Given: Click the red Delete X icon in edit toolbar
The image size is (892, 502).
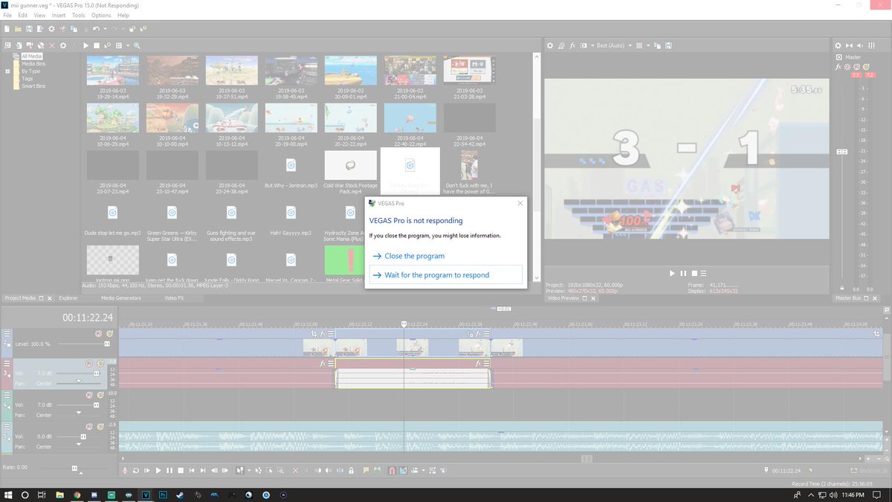Looking at the screenshot, I should (295, 470).
